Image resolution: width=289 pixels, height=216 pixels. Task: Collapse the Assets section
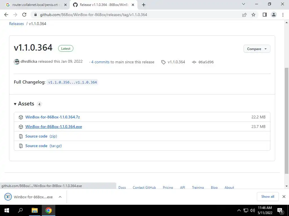(x=24, y=104)
